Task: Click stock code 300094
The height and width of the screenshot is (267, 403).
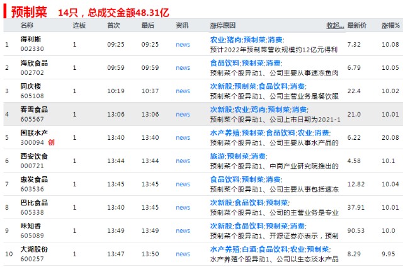Action: coord(32,142)
